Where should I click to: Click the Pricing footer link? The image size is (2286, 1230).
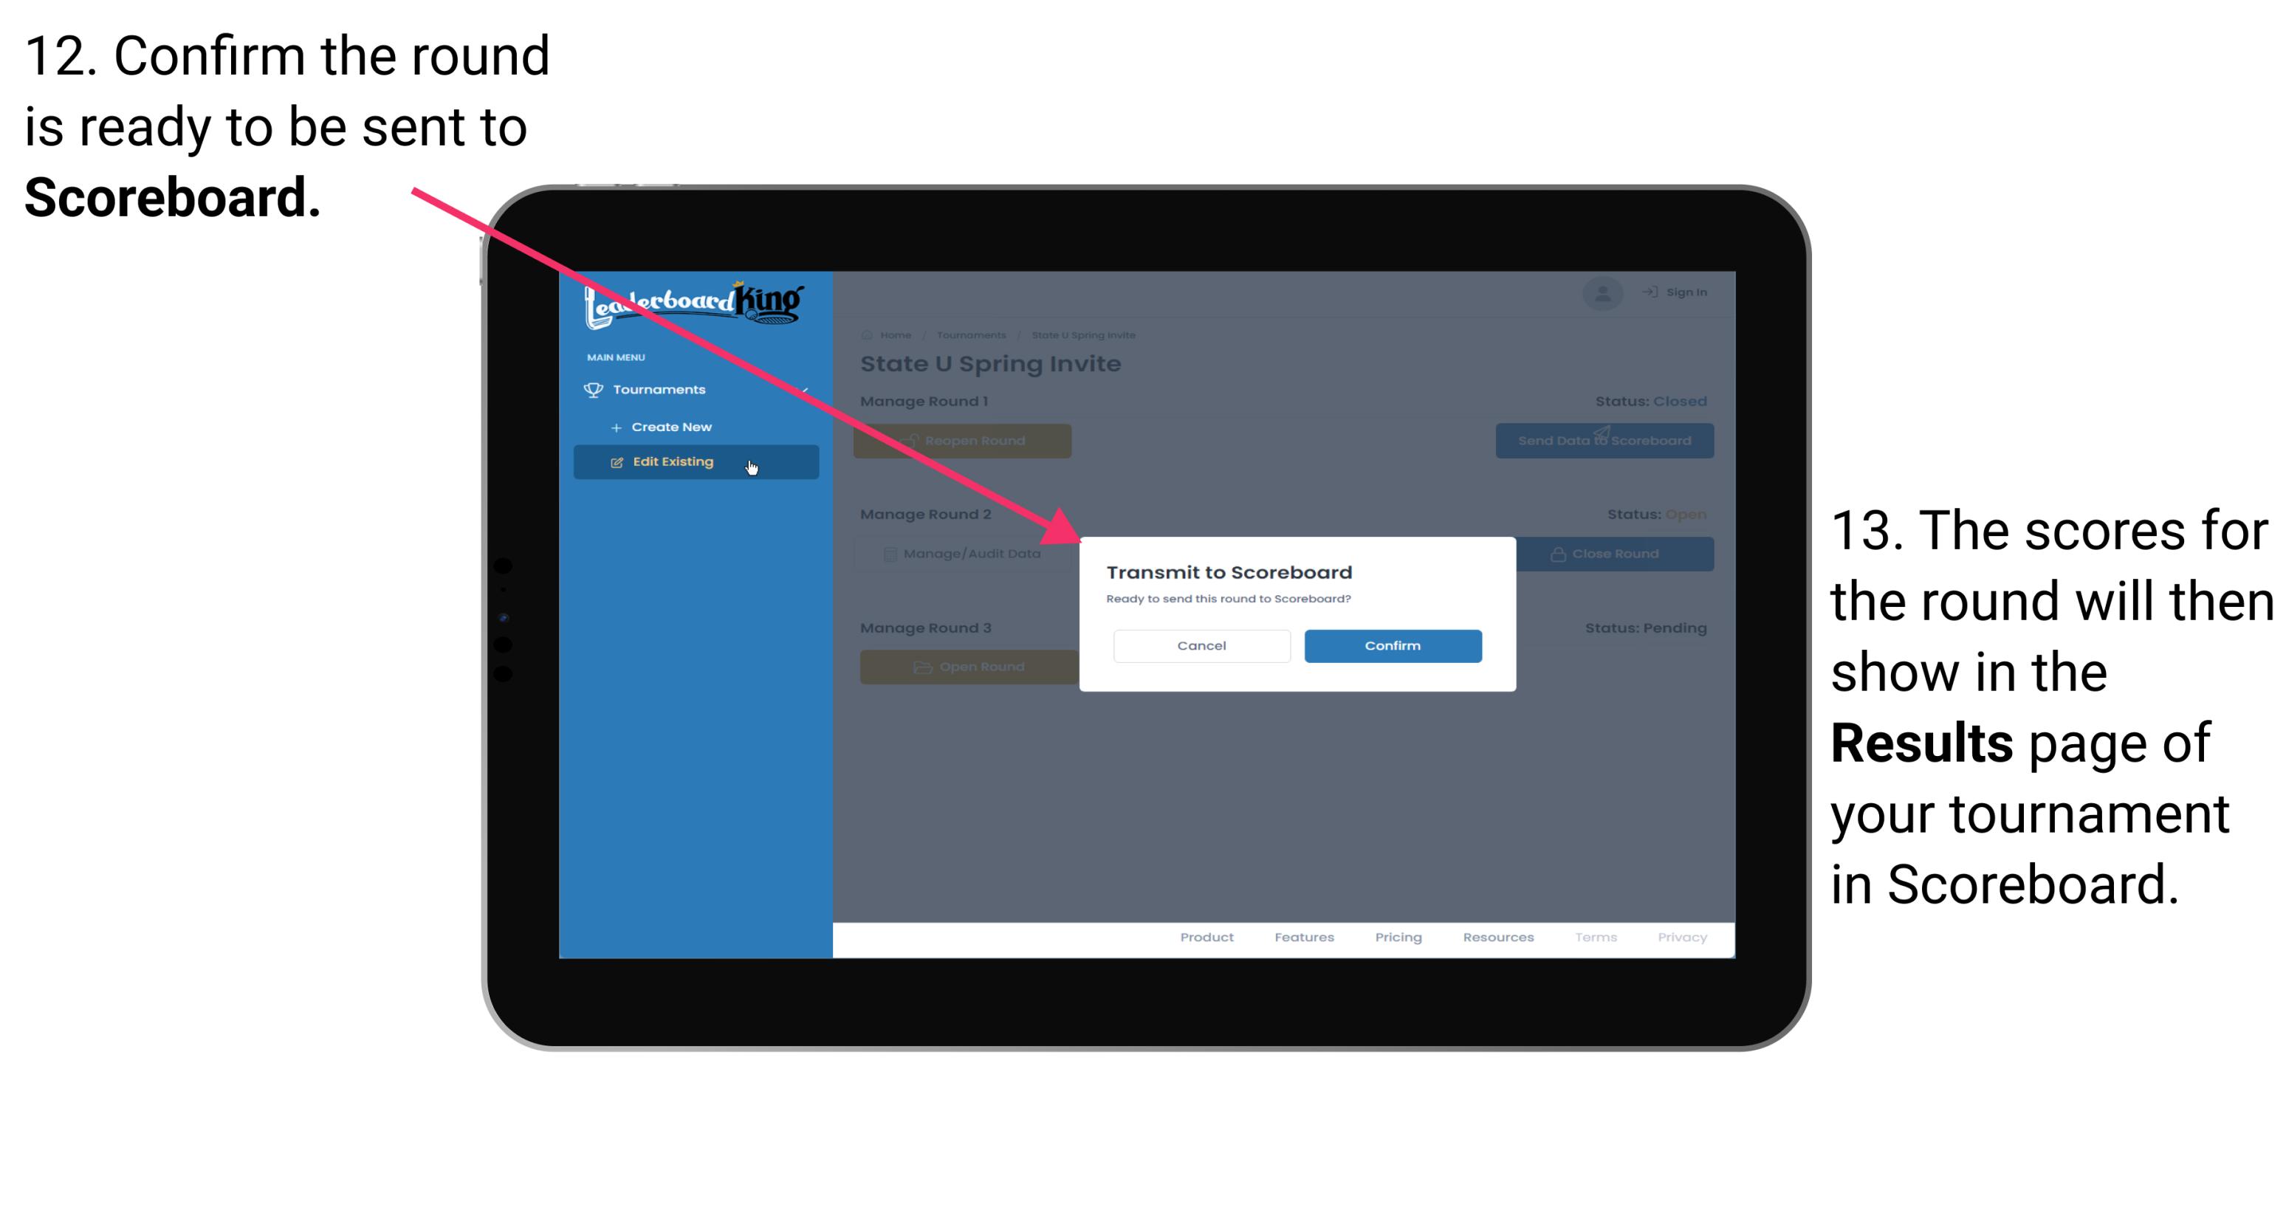point(1397,939)
